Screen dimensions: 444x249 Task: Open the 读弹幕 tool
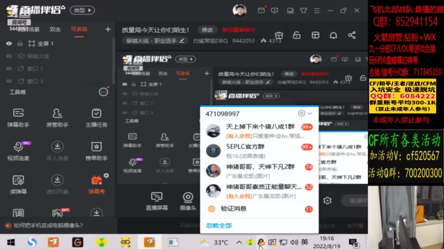click(x=18, y=184)
